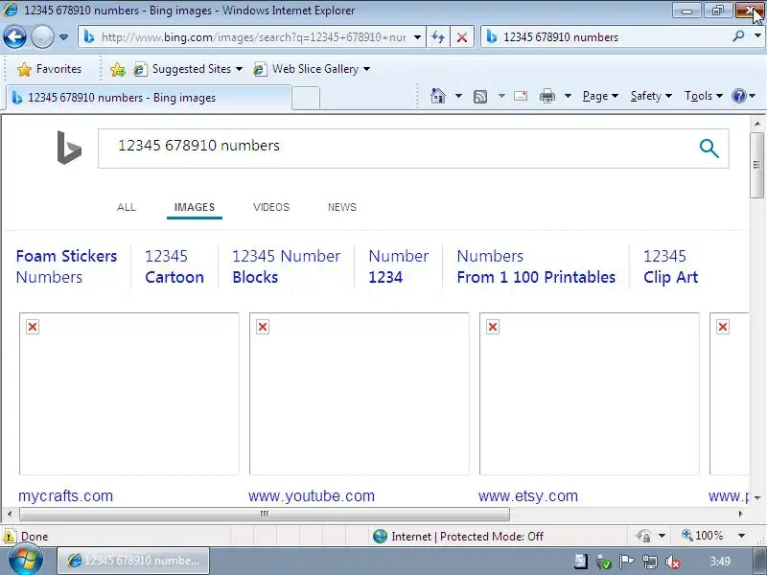Open the recent pages dropdown arrow
Image resolution: width=767 pixels, height=575 pixels.
[63, 37]
